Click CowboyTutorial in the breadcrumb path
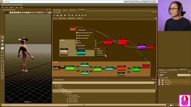This screenshot has width=191, height=107. click(x=62, y=18)
